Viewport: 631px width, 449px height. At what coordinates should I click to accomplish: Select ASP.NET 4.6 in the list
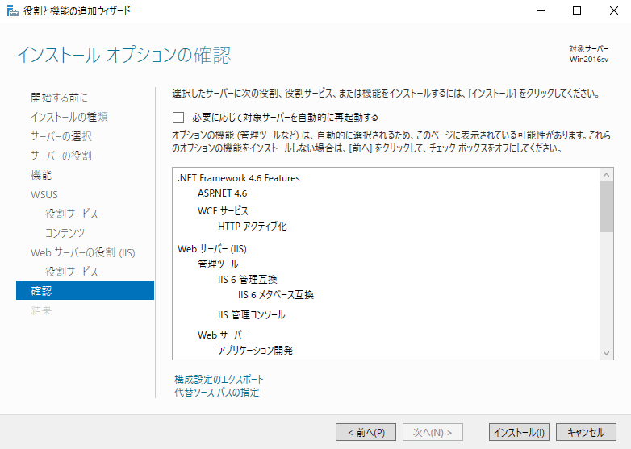point(222,193)
